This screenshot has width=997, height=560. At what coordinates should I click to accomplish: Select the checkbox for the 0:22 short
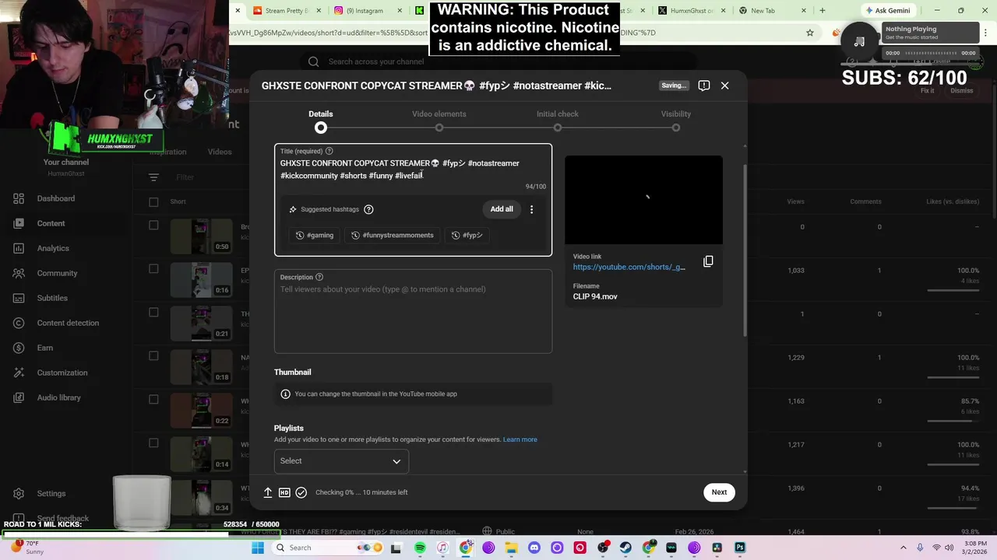tap(153, 400)
